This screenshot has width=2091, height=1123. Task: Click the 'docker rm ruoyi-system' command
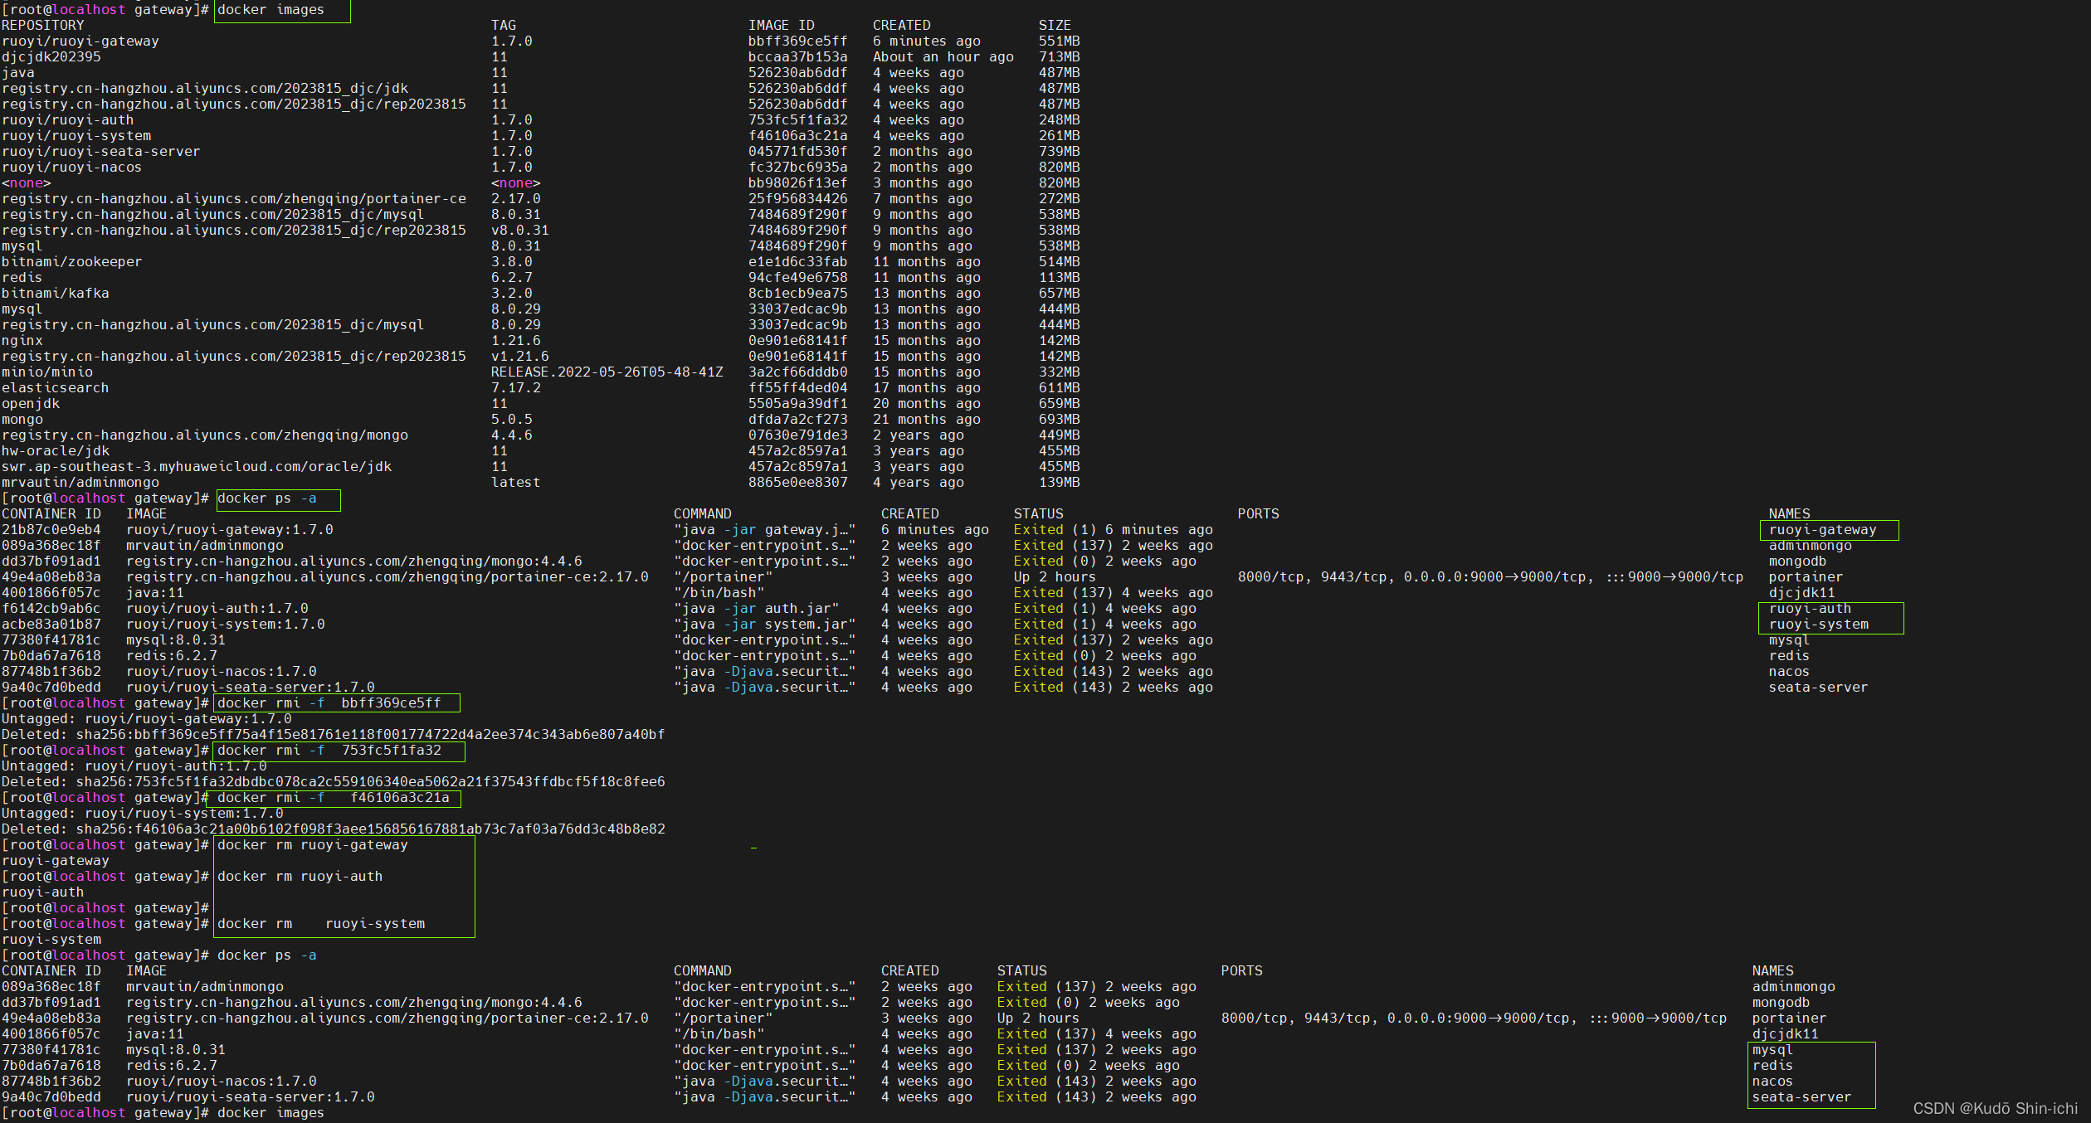(x=321, y=924)
